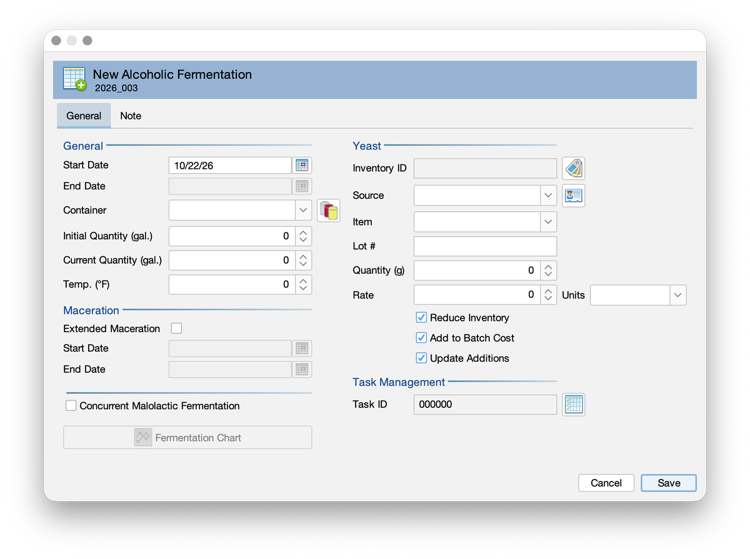Adjust the Current Quantity stepper
750x559 pixels.
[303, 260]
